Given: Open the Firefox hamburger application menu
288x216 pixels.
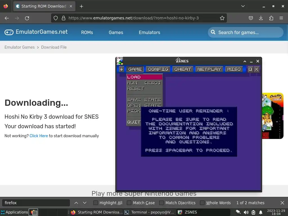Looking at the screenshot, I should click(281, 18).
